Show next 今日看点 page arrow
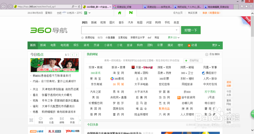The width and height of the screenshot is (254, 134). [77, 55]
